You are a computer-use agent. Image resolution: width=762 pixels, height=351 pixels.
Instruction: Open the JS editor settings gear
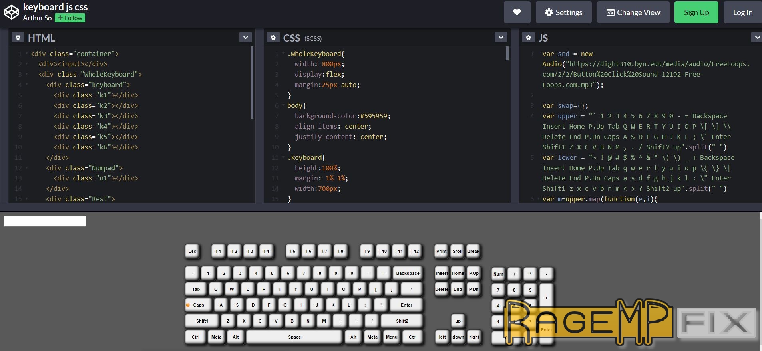pyautogui.click(x=528, y=38)
